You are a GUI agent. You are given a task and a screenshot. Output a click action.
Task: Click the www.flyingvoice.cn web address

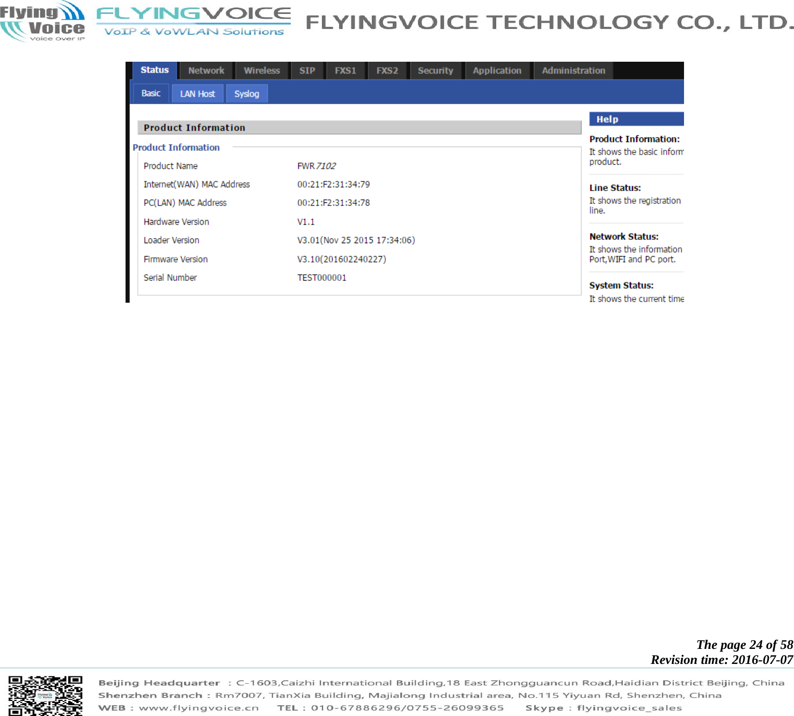(x=198, y=708)
